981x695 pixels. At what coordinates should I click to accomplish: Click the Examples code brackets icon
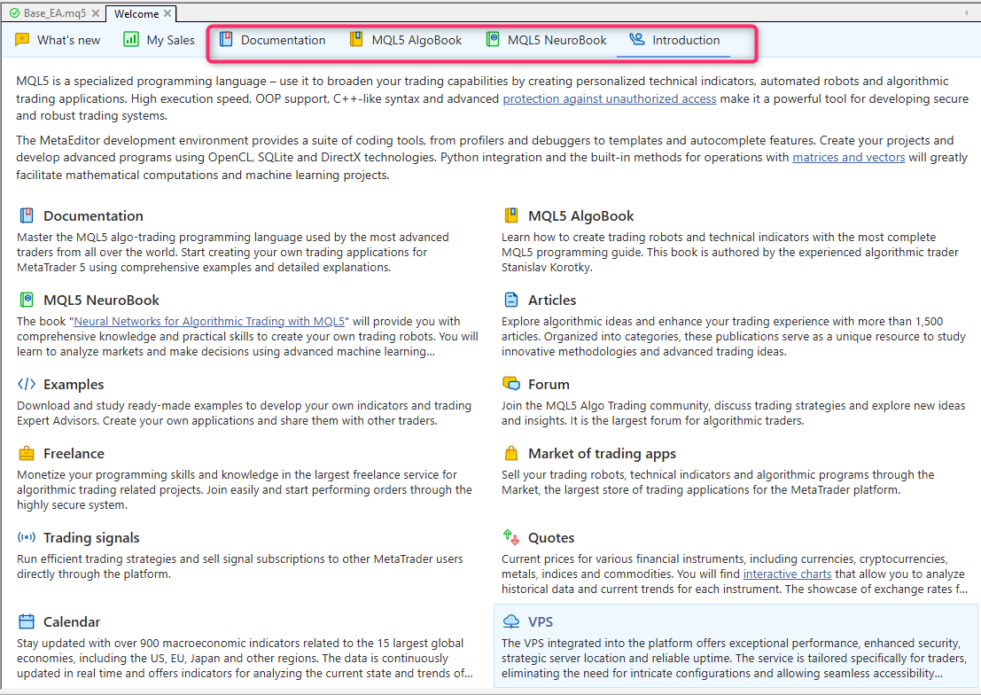pos(27,384)
